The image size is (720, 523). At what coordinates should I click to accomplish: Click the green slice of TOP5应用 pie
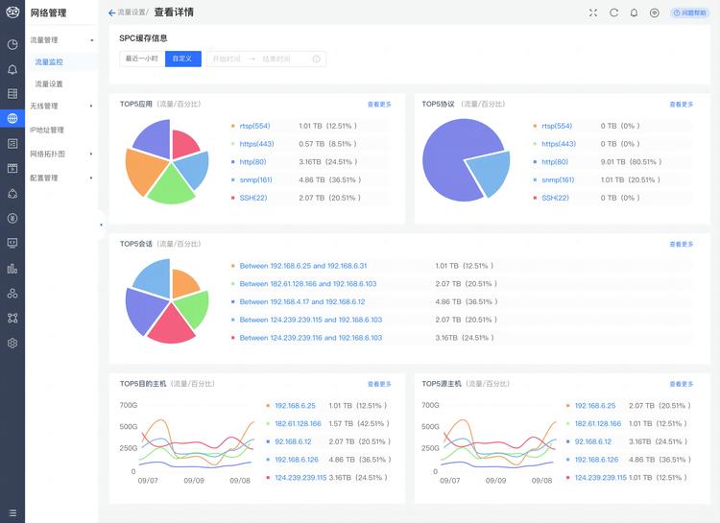point(171,186)
